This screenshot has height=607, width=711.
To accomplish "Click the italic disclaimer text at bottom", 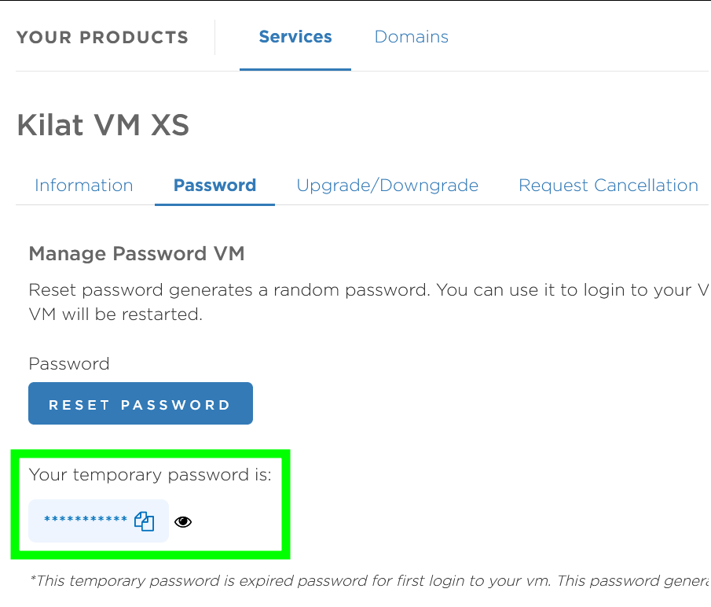I will tap(314, 581).
